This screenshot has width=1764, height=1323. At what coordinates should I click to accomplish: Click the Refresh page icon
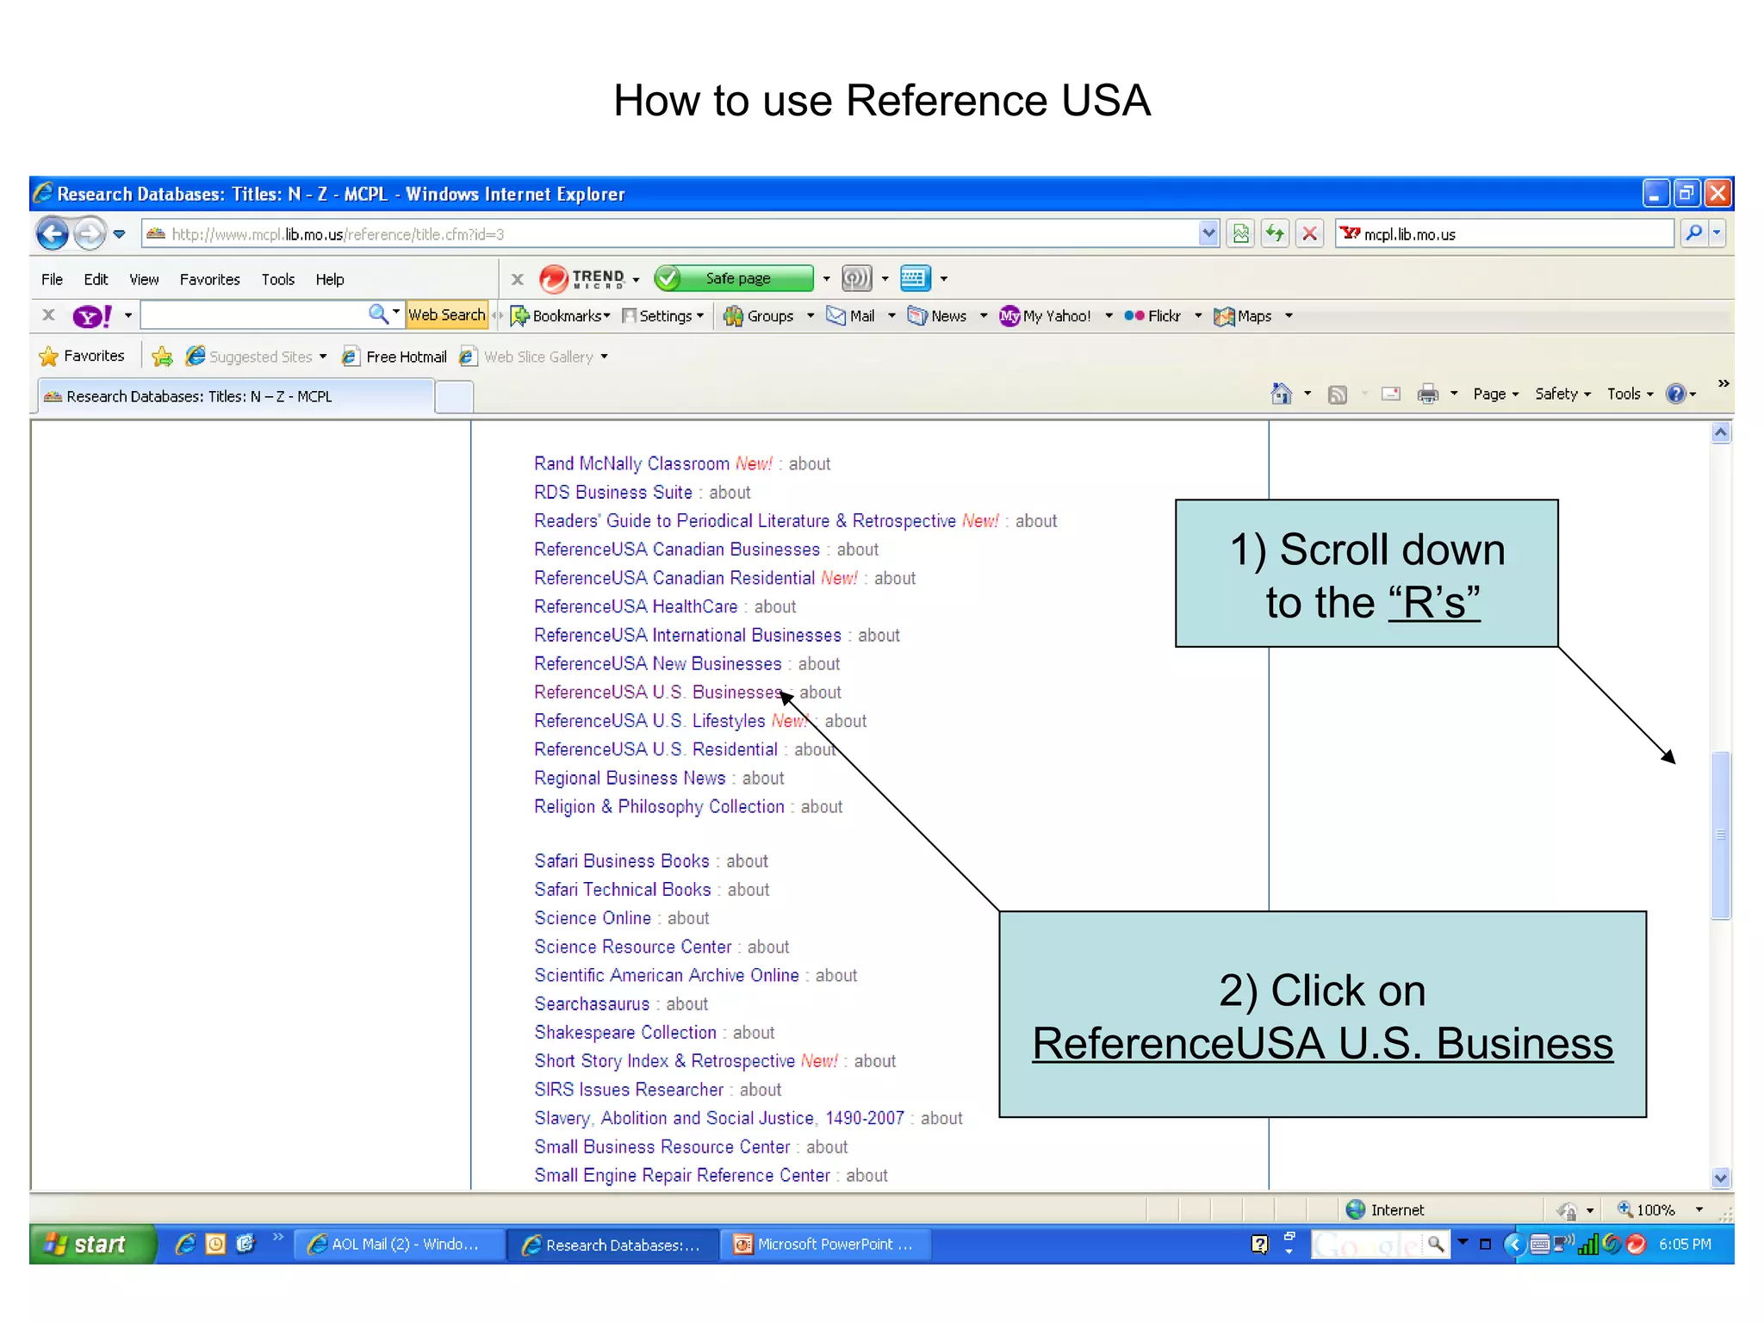click(x=1275, y=233)
